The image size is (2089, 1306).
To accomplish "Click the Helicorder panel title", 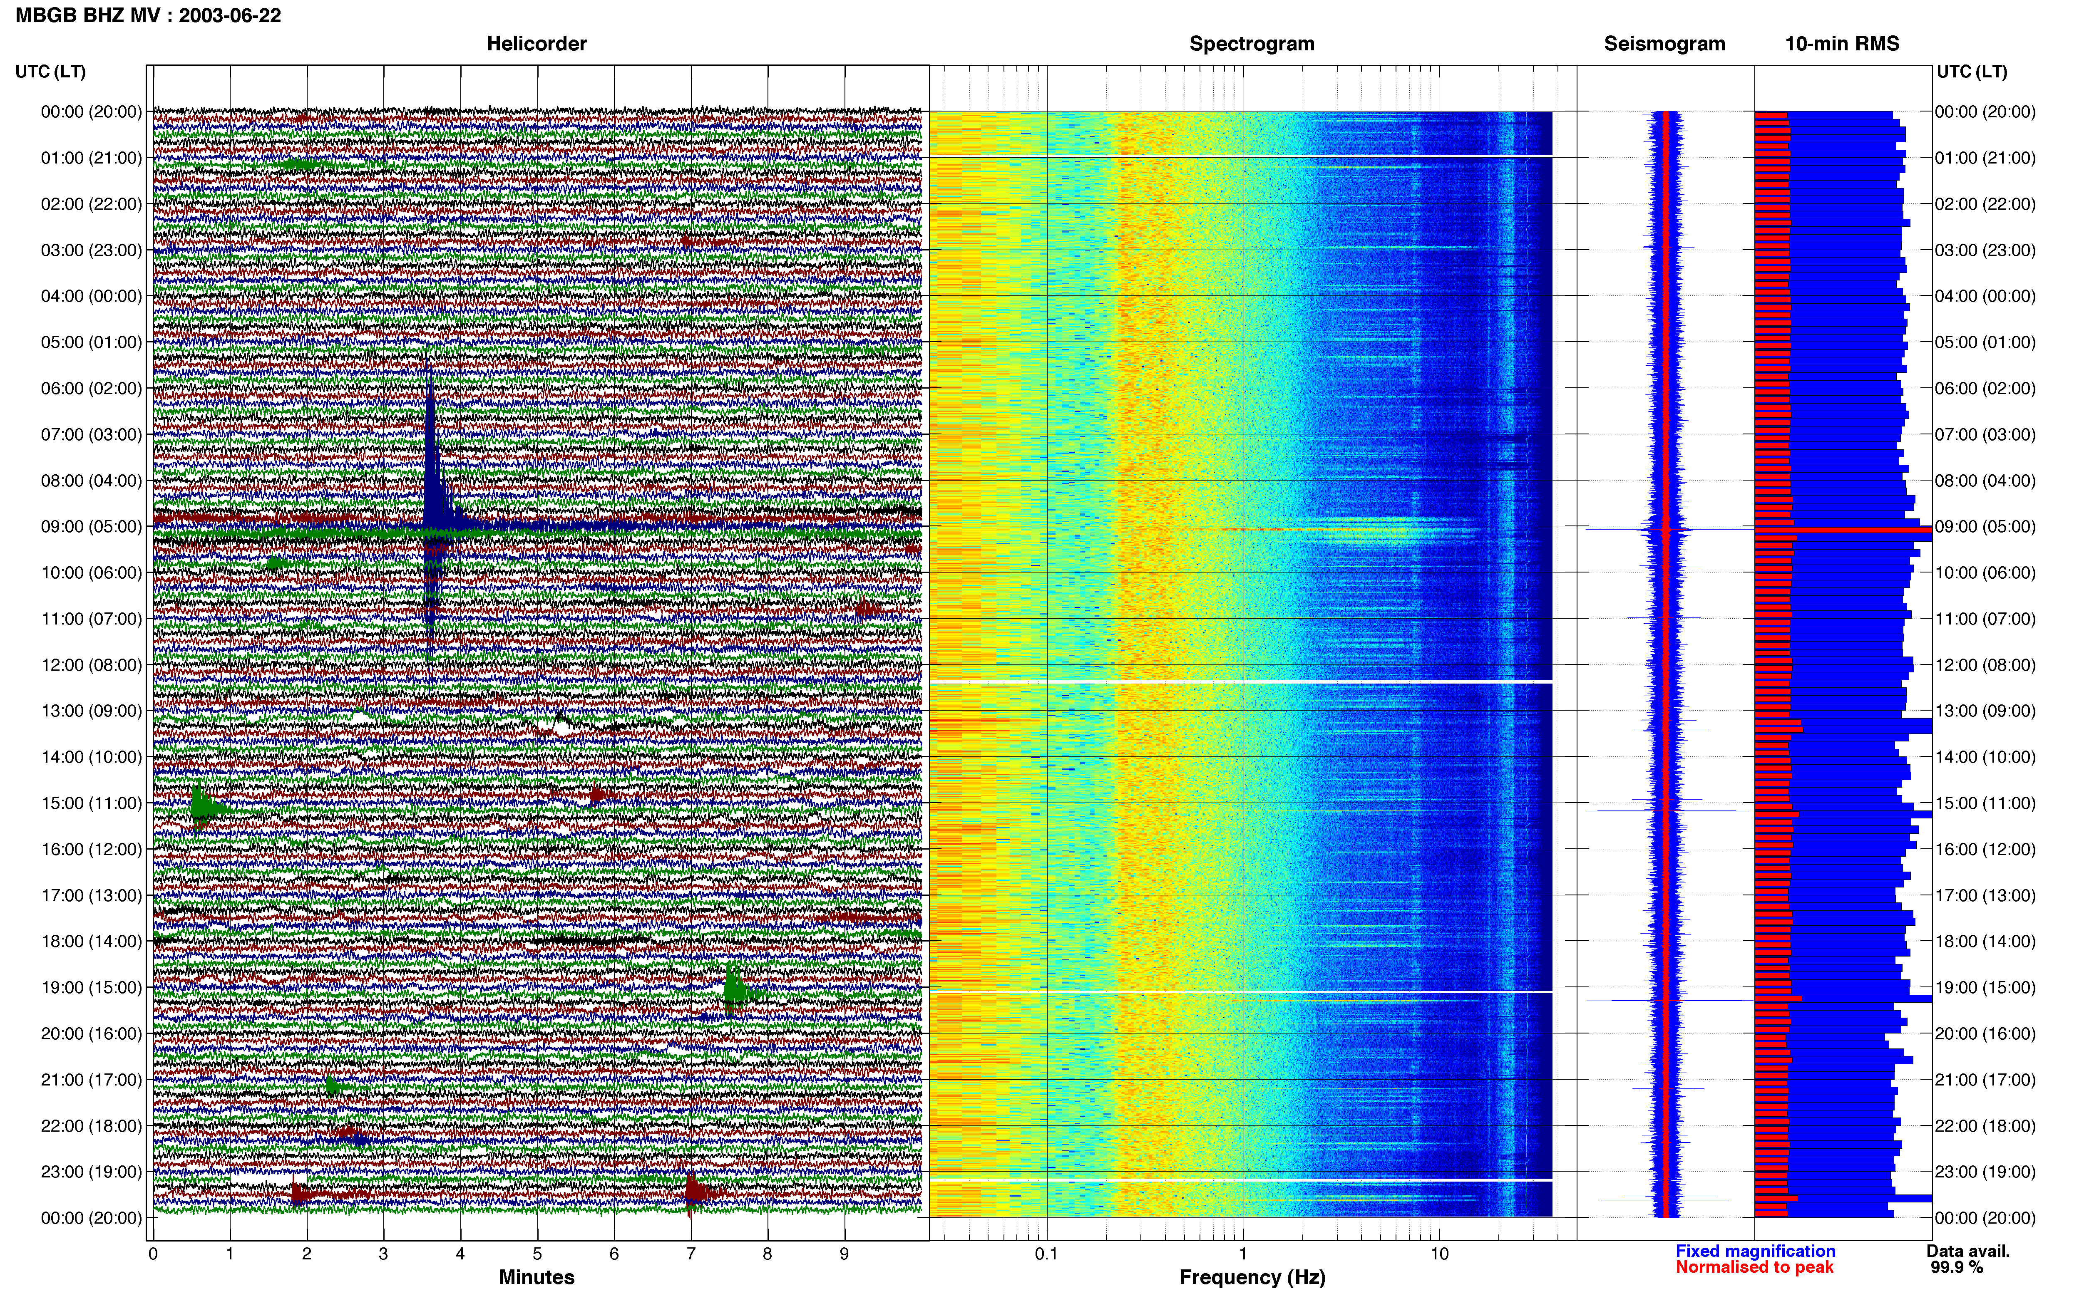I will click(537, 44).
